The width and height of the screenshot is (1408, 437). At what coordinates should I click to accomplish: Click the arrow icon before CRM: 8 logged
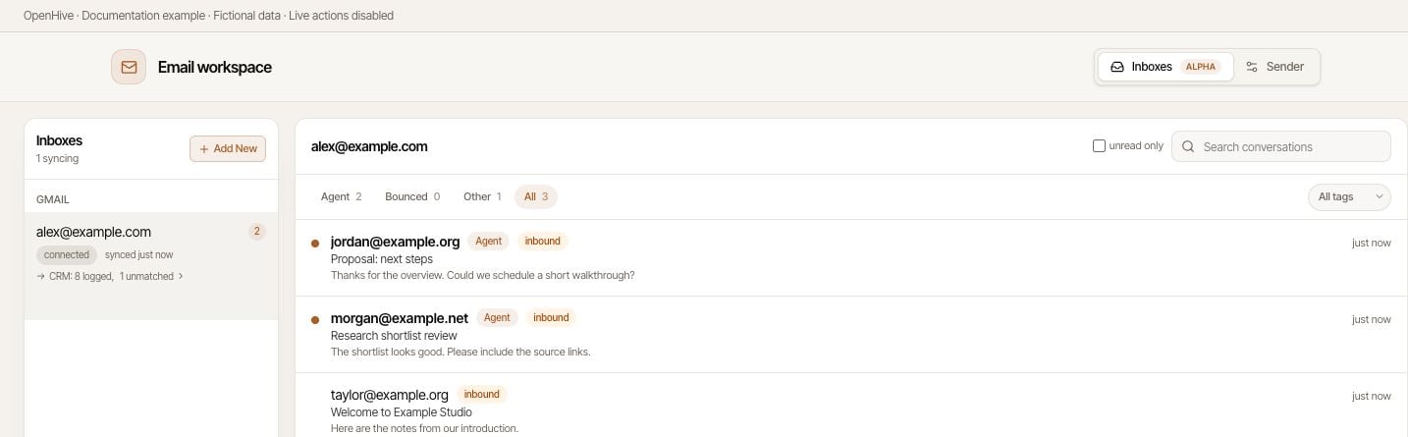click(x=40, y=277)
